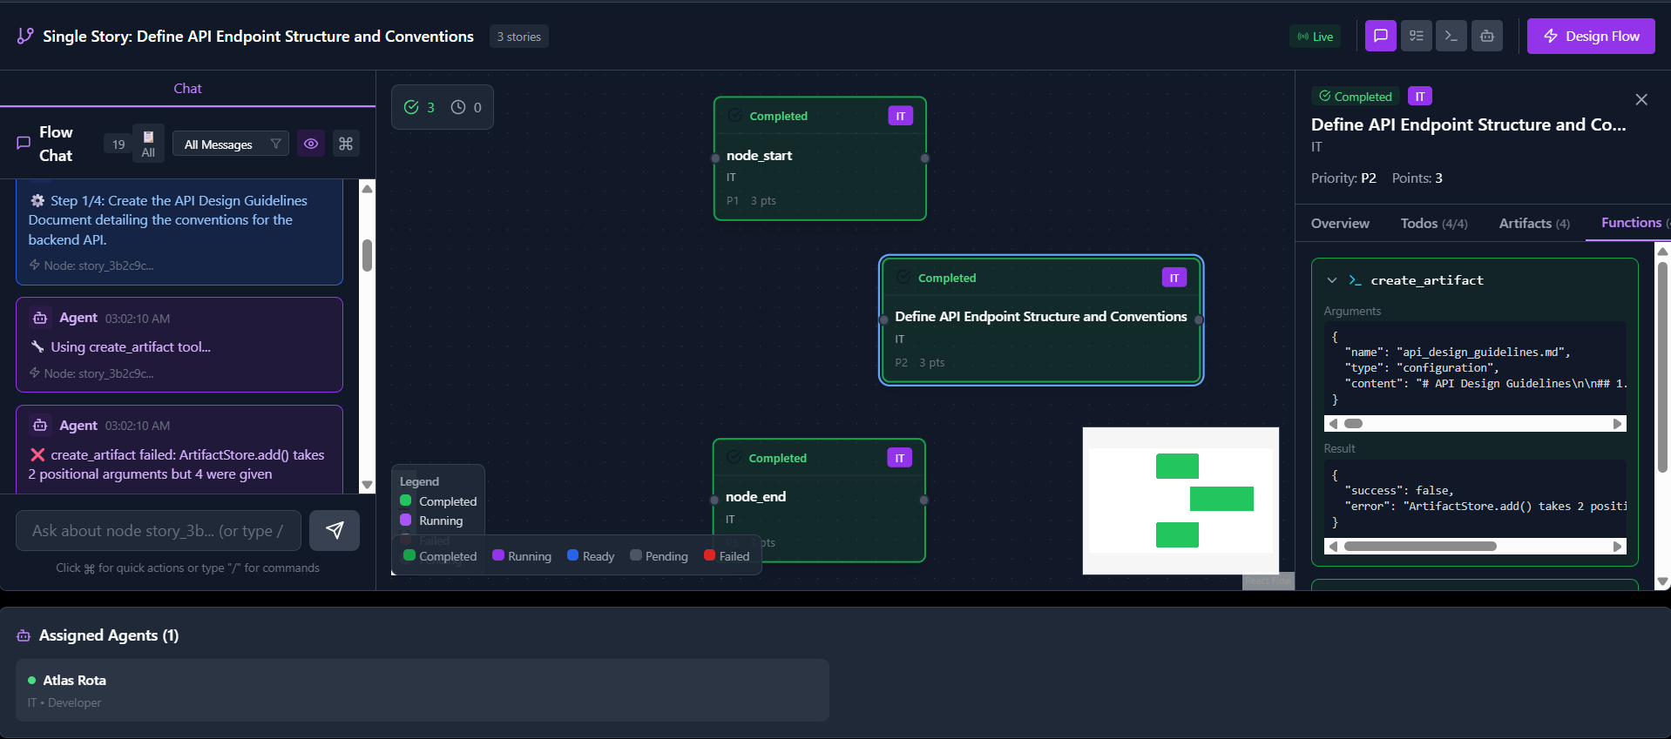Switch to the Artifacts (4) tab

1534,224
